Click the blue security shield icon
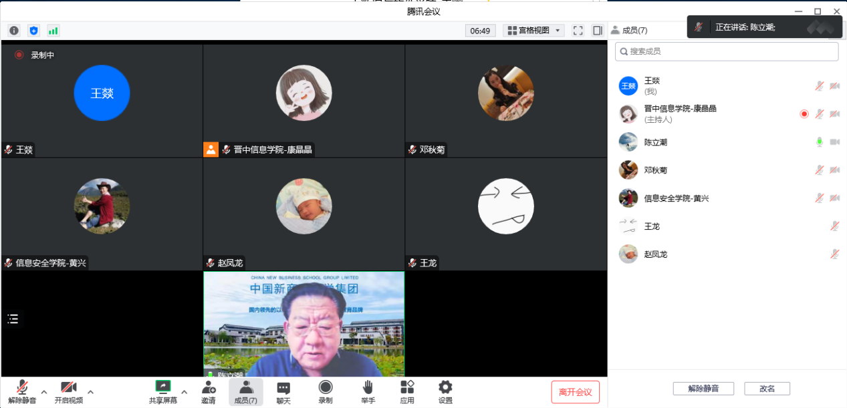This screenshot has width=847, height=408. (x=33, y=31)
